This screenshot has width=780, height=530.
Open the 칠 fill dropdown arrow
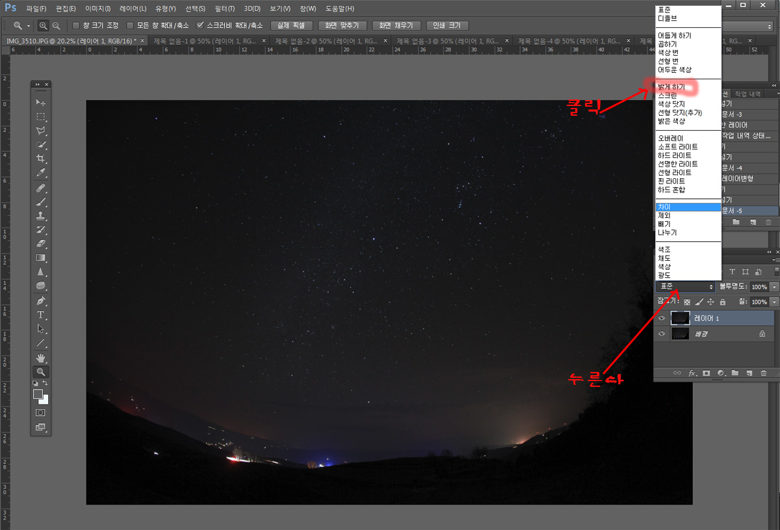pos(774,302)
